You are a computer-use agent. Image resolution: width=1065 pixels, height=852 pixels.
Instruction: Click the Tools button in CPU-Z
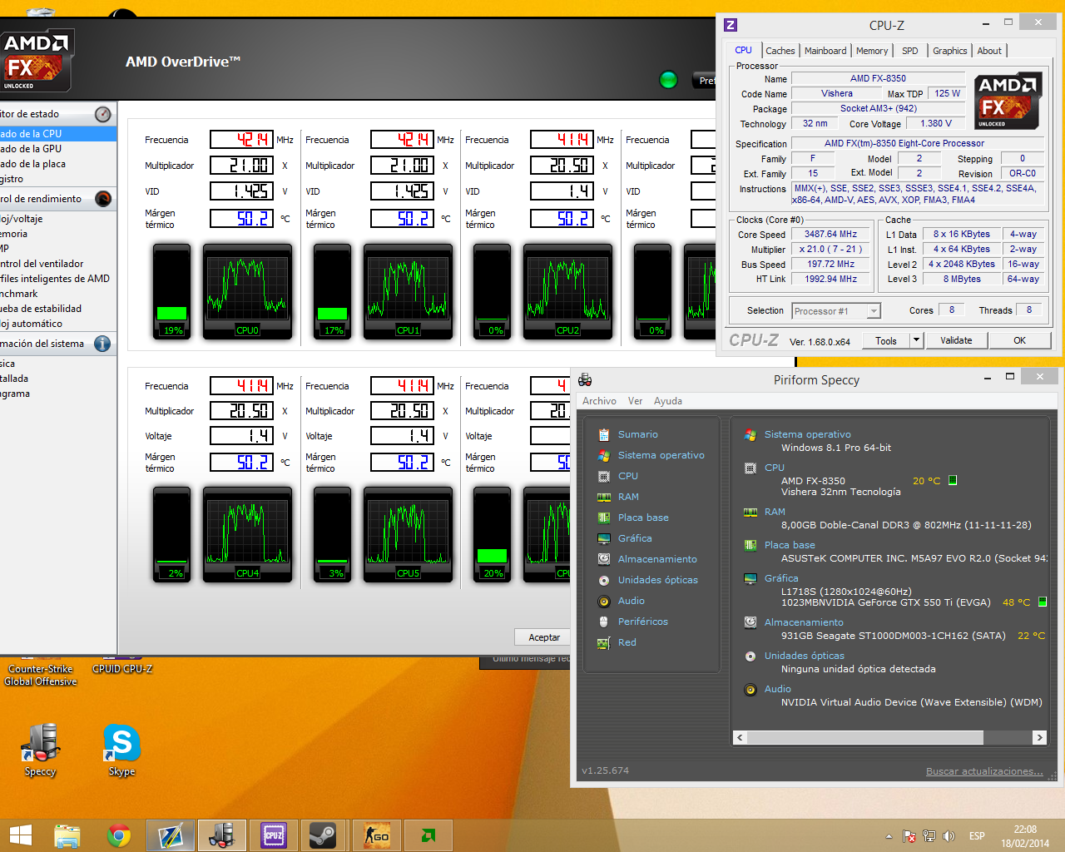click(885, 340)
